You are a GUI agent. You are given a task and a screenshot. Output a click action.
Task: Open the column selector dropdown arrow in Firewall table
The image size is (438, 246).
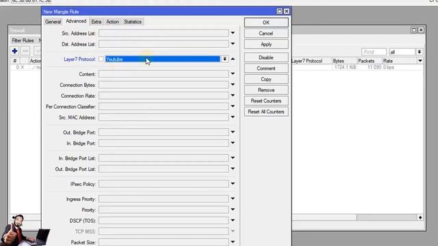click(x=420, y=61)
